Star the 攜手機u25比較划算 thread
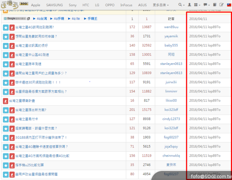Screen dimensions: 232x180 pyautogui.click(x=6, y=165)
